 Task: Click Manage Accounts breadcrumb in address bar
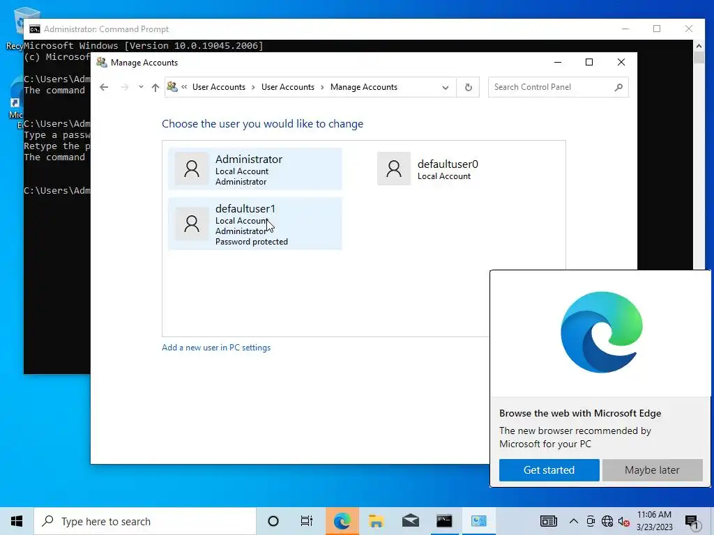coord(364,87)
